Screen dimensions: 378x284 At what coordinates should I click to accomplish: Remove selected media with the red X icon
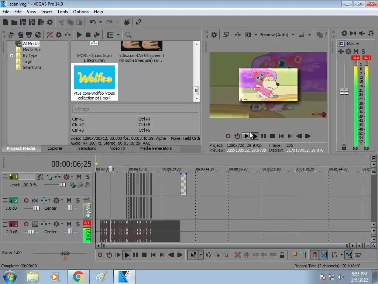coord(50,35)
